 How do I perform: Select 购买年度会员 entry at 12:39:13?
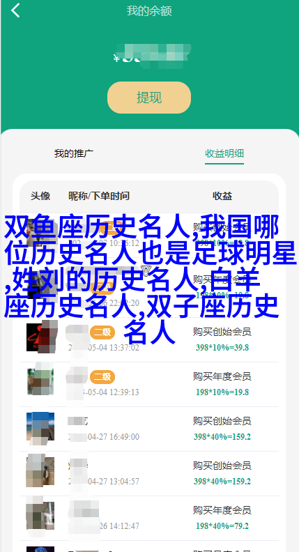[222, 376]
